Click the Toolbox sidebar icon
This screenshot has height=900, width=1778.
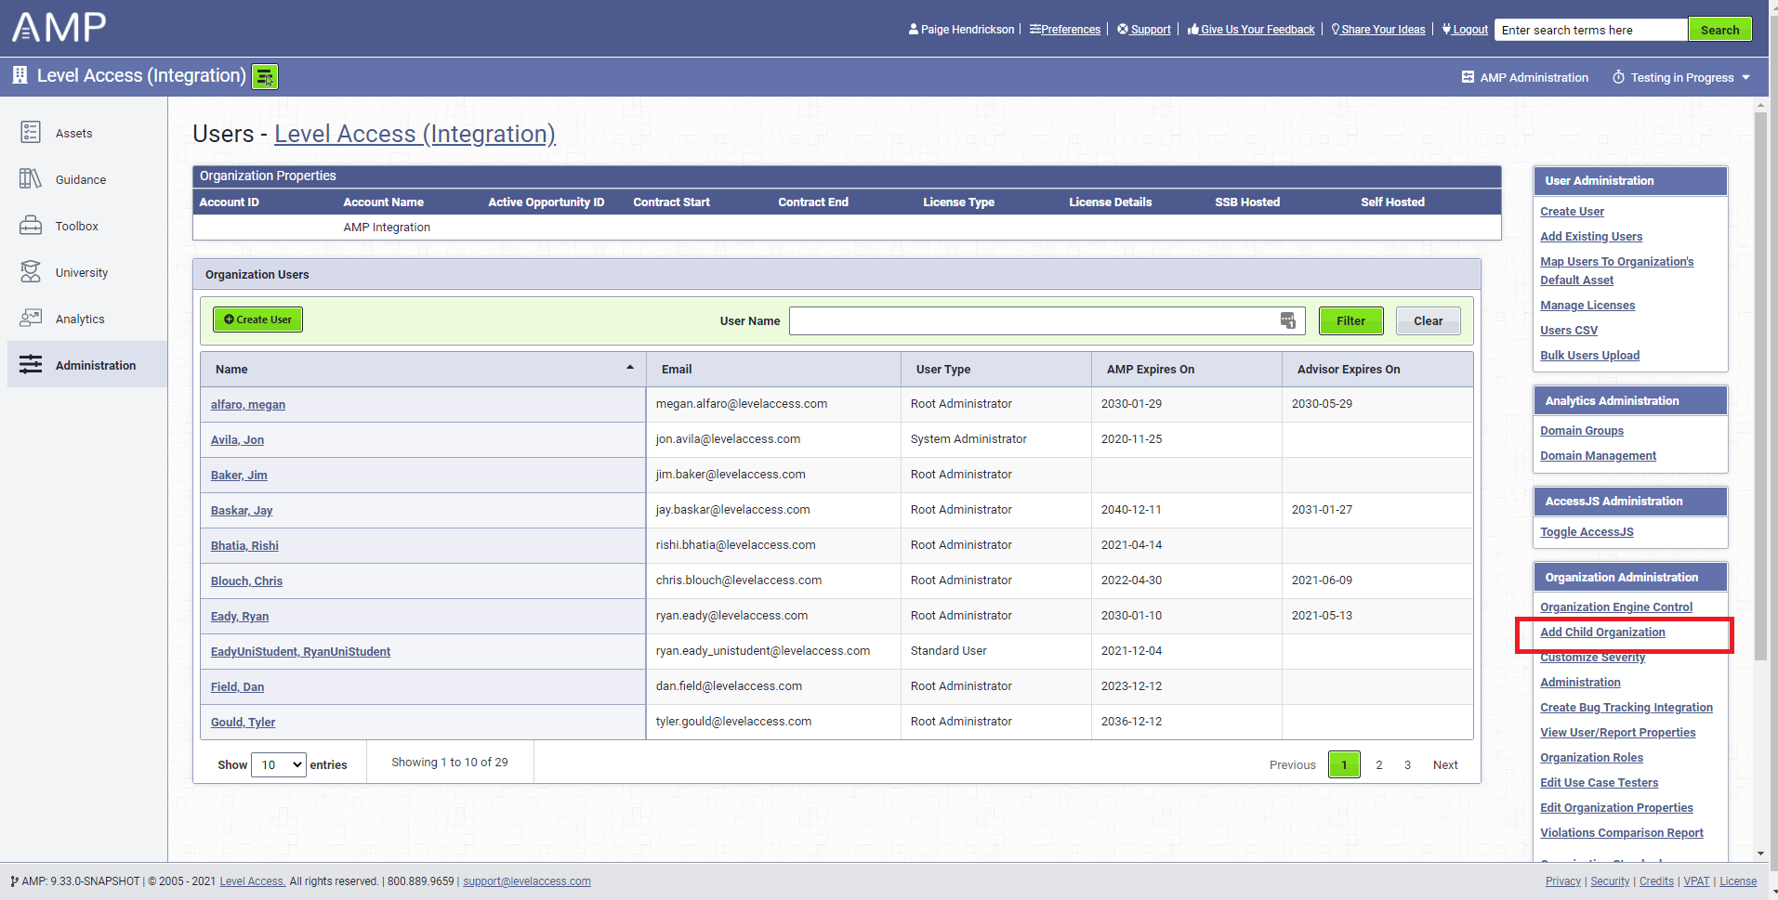31,225
